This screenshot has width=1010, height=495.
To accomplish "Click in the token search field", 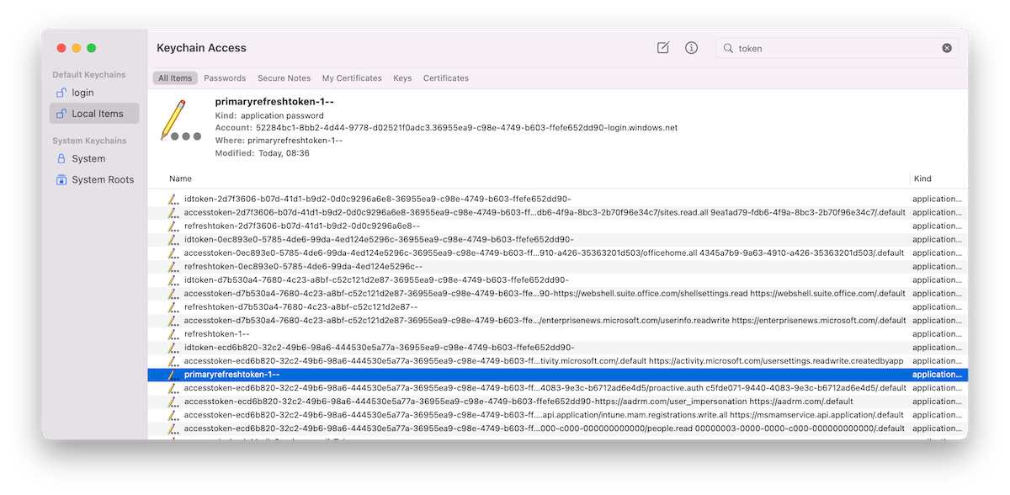I will click(837, 48).
